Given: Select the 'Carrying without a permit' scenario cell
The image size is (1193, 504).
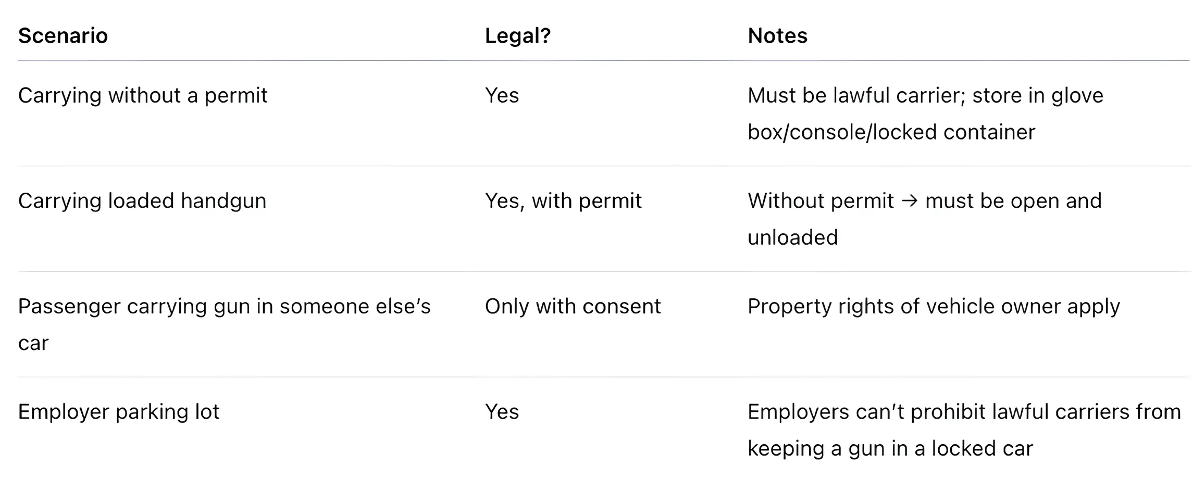Looking at the screenshot, I should click(x=143, y=96).
